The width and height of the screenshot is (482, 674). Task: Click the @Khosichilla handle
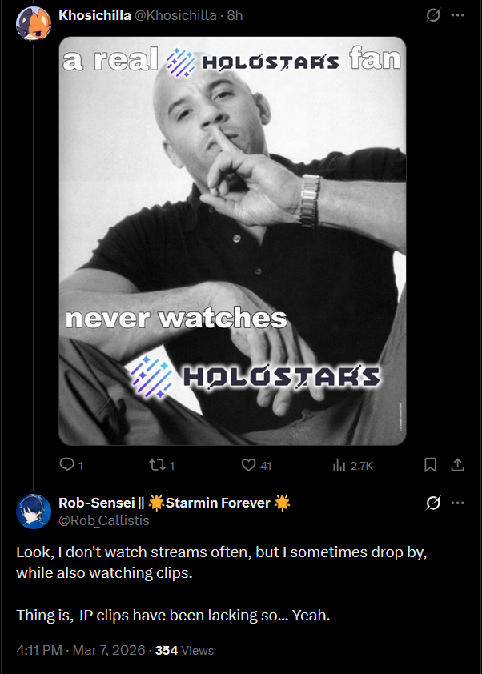pyautogui.click(x=176, y=15)
